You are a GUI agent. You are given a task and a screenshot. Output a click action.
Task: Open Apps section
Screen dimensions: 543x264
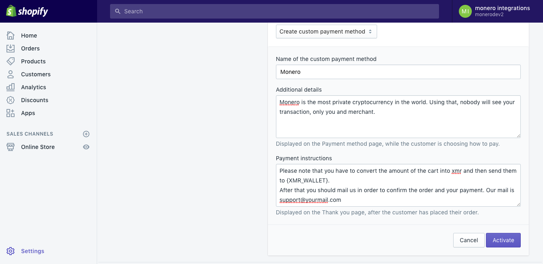pos(28,113)
